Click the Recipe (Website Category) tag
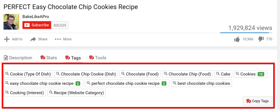 [77, 93]
